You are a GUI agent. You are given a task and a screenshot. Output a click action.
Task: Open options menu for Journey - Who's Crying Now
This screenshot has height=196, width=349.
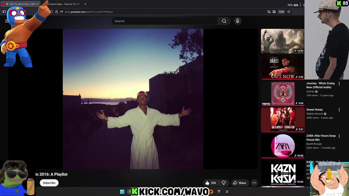[x=339, y=84]
